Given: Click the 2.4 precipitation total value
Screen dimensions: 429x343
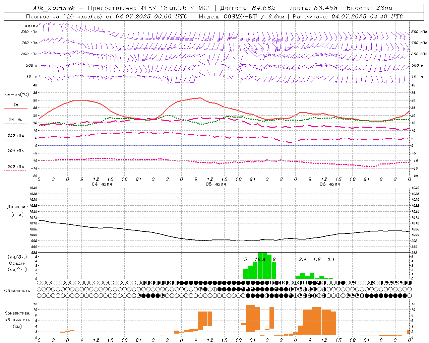Looking at the screenshot, I should 303,259.
